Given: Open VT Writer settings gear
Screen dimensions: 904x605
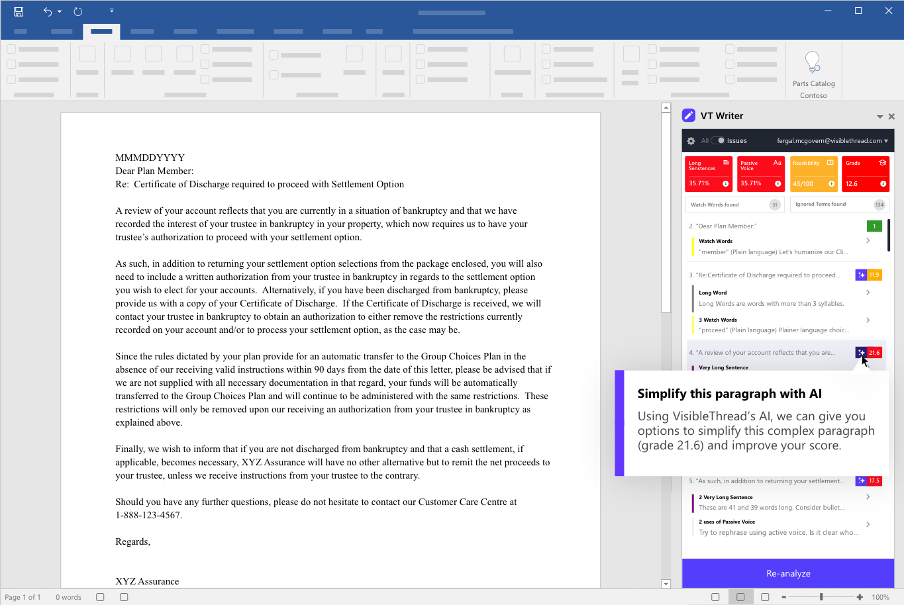Looking at the screenshot, I should coord(691,141).
